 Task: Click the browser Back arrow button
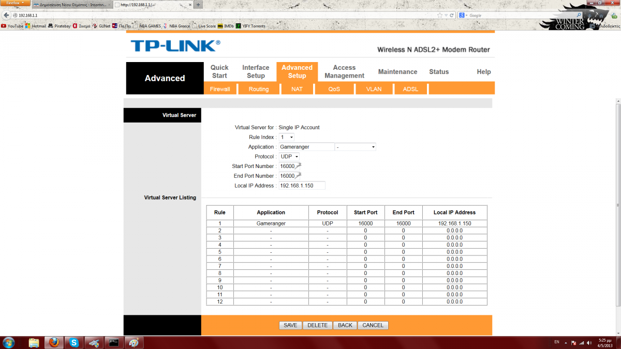point(6,16)
